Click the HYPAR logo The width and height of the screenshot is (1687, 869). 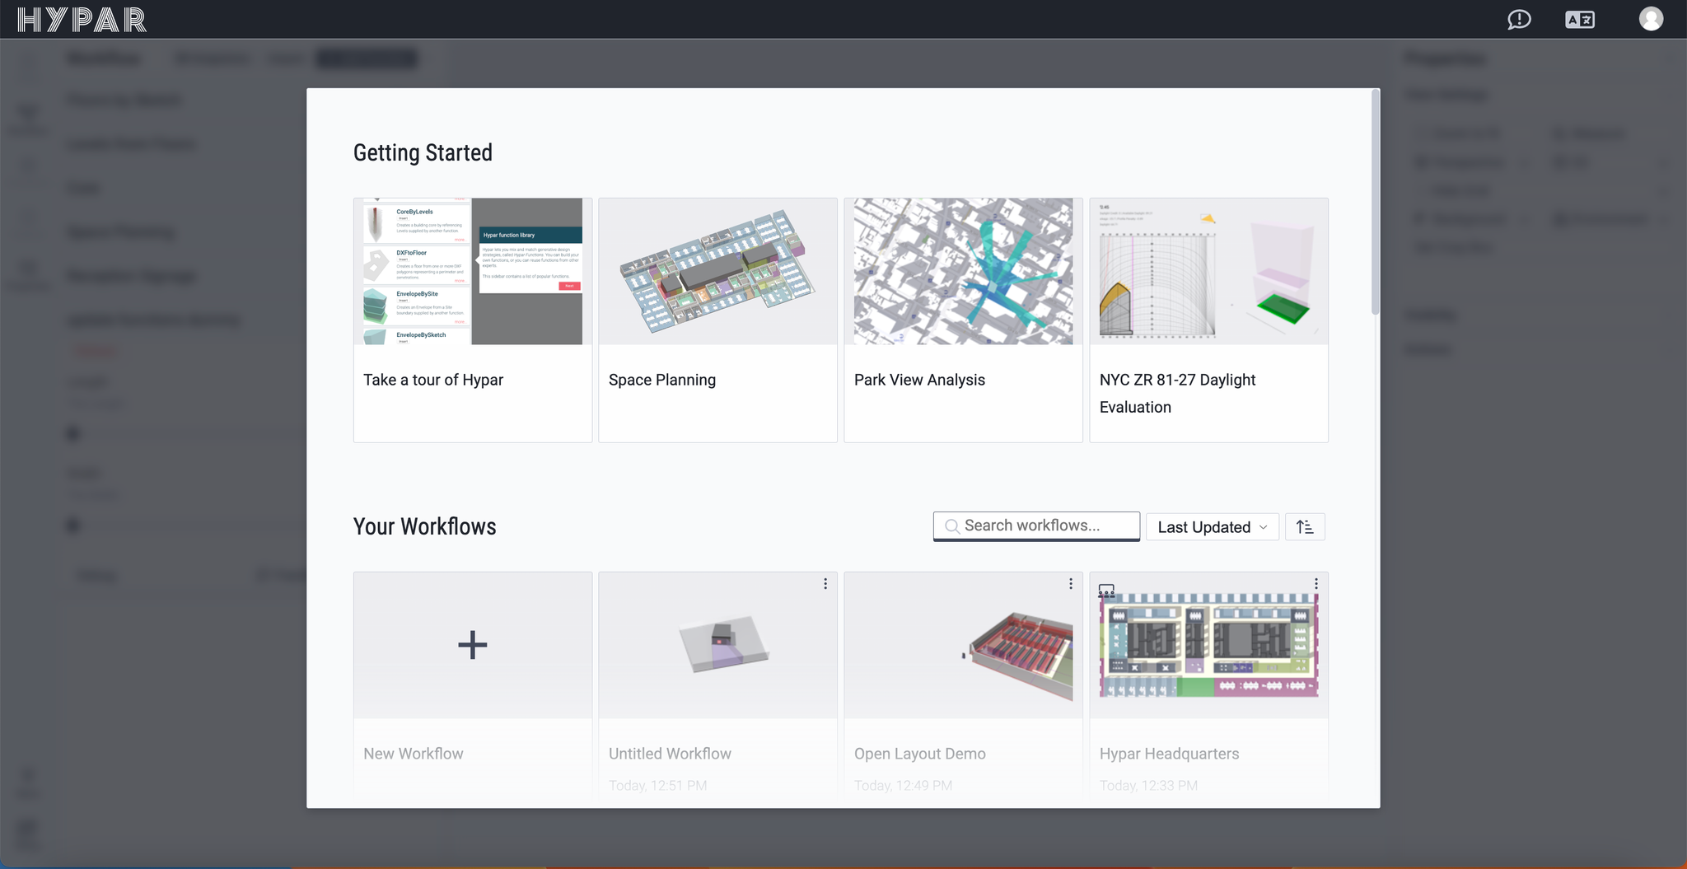pos(82,20)
